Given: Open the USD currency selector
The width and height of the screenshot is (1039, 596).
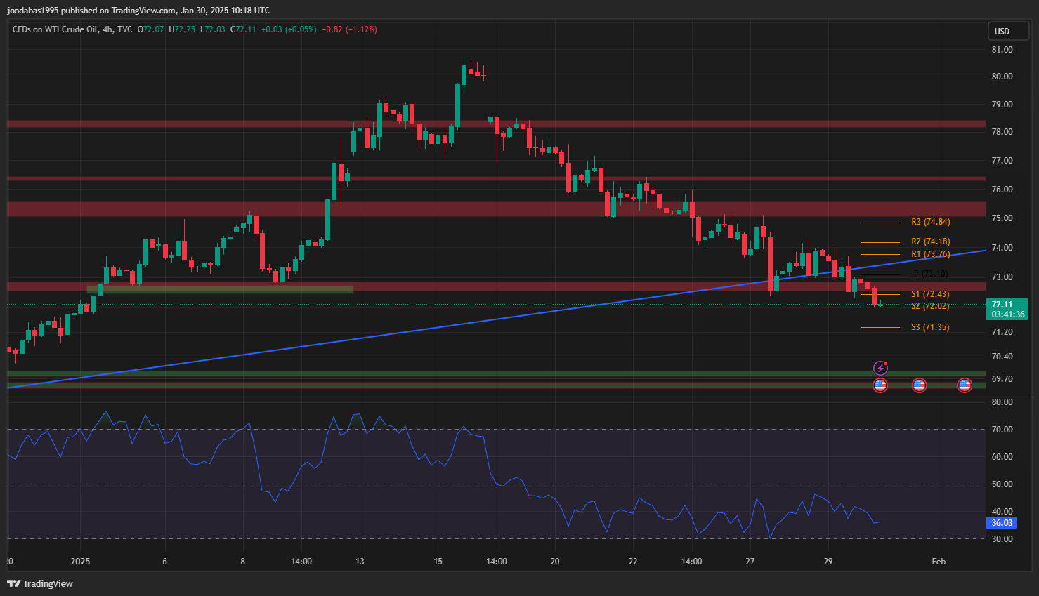Looking at the screenshot, I should pyautogui.click(x=1009, y=31).
